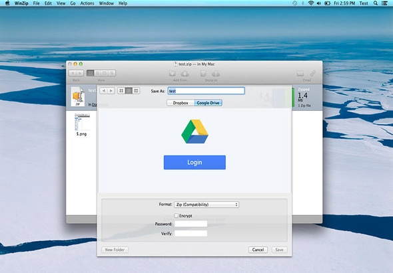Viewport: 393px width, 273px height.
Task: Select list view in WinZip View toolbar
Action: 97,73
